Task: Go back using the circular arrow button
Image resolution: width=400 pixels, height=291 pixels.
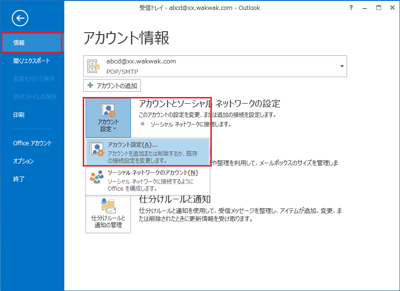Action: pyautogui.click(x=20, y=18)
